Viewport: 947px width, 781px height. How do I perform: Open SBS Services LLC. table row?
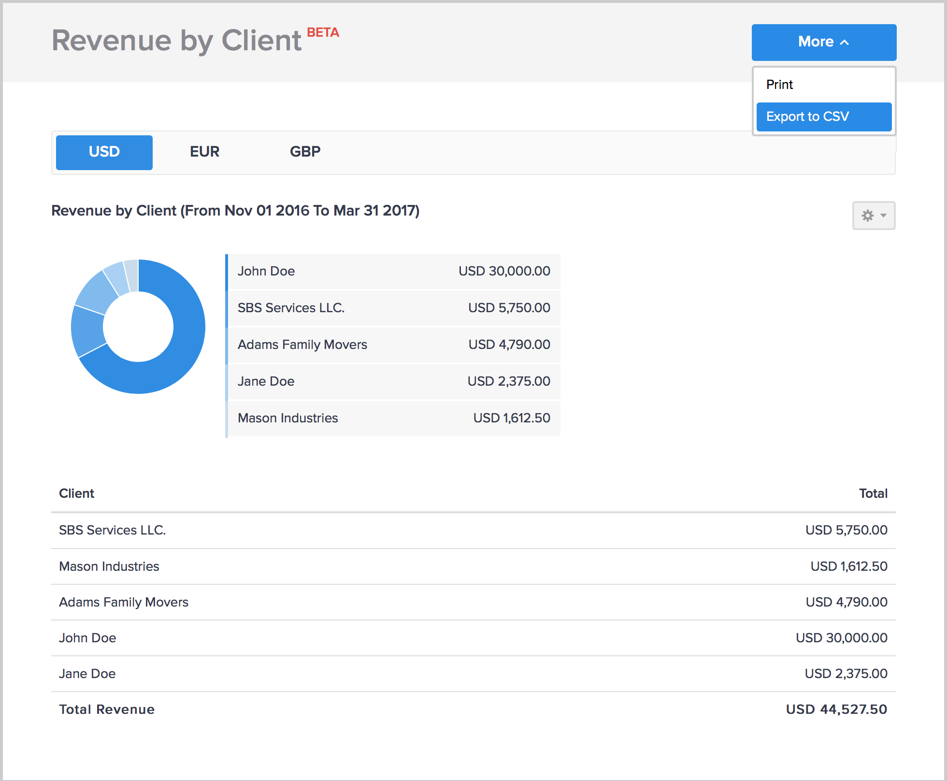[x=112, y=530]
